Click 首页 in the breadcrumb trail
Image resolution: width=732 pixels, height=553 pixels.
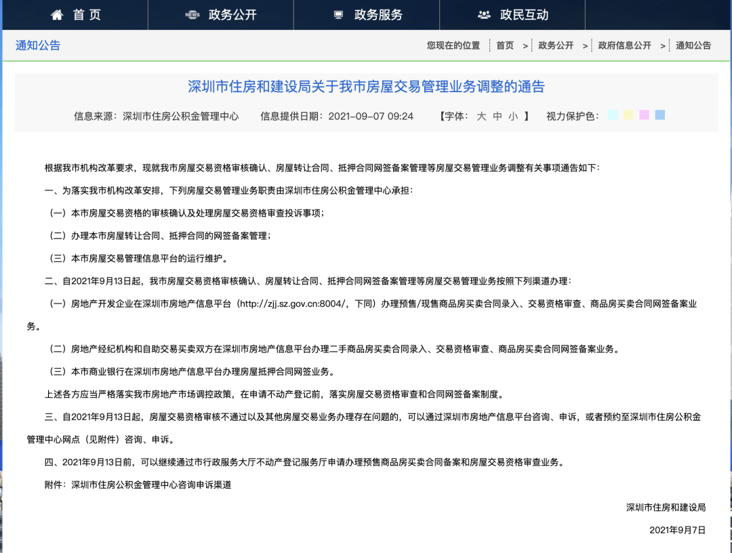click(505, 45)
